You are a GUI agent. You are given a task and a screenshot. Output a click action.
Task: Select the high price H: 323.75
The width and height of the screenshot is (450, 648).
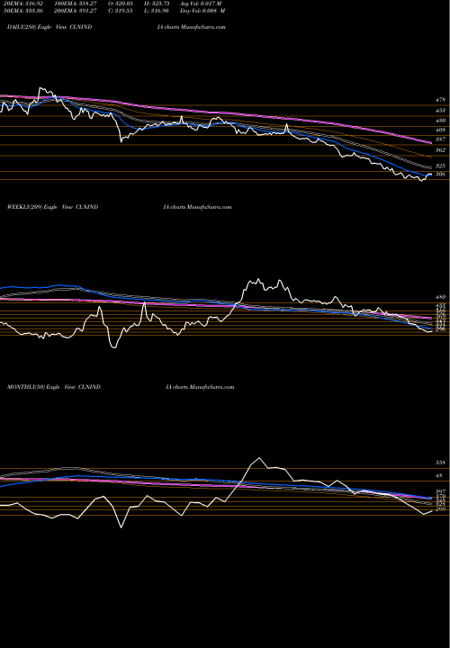tap(155, 4)
